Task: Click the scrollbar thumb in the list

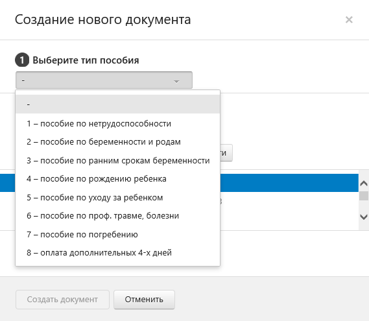Action: 364,196
